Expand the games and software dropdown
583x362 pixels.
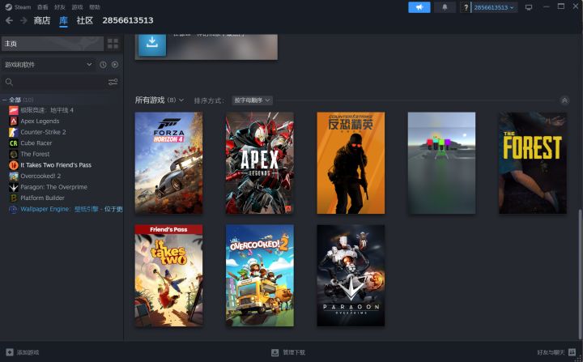click(x=49, y=65)
